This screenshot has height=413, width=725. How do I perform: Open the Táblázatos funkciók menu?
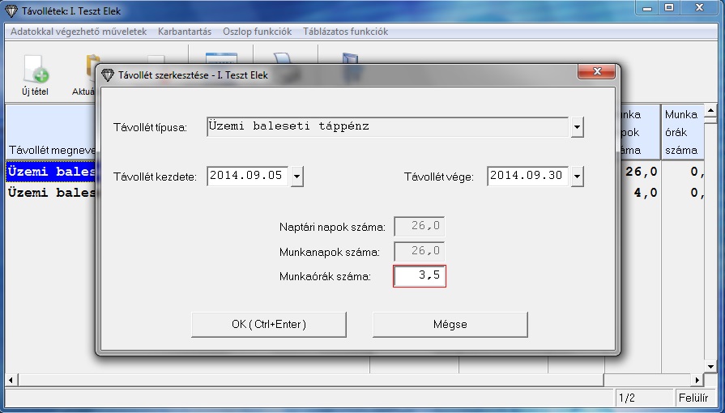[x=345, y=32]
